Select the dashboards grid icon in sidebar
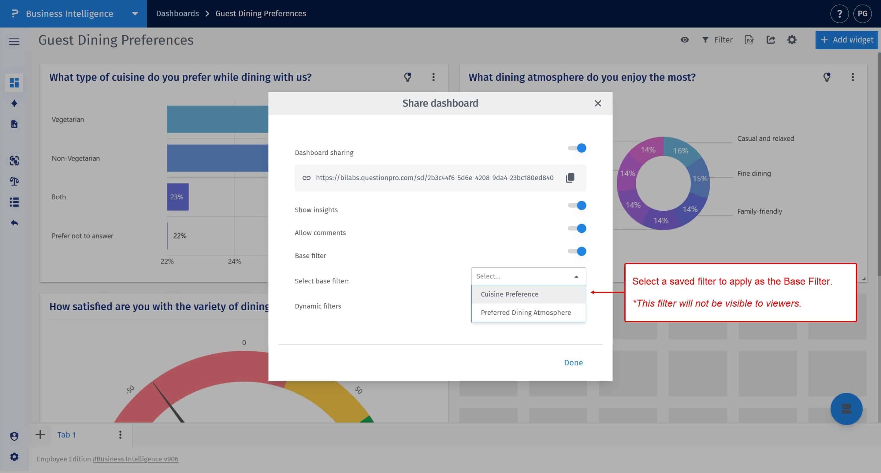Screen dimensions: 881x473 coord(14,83)
